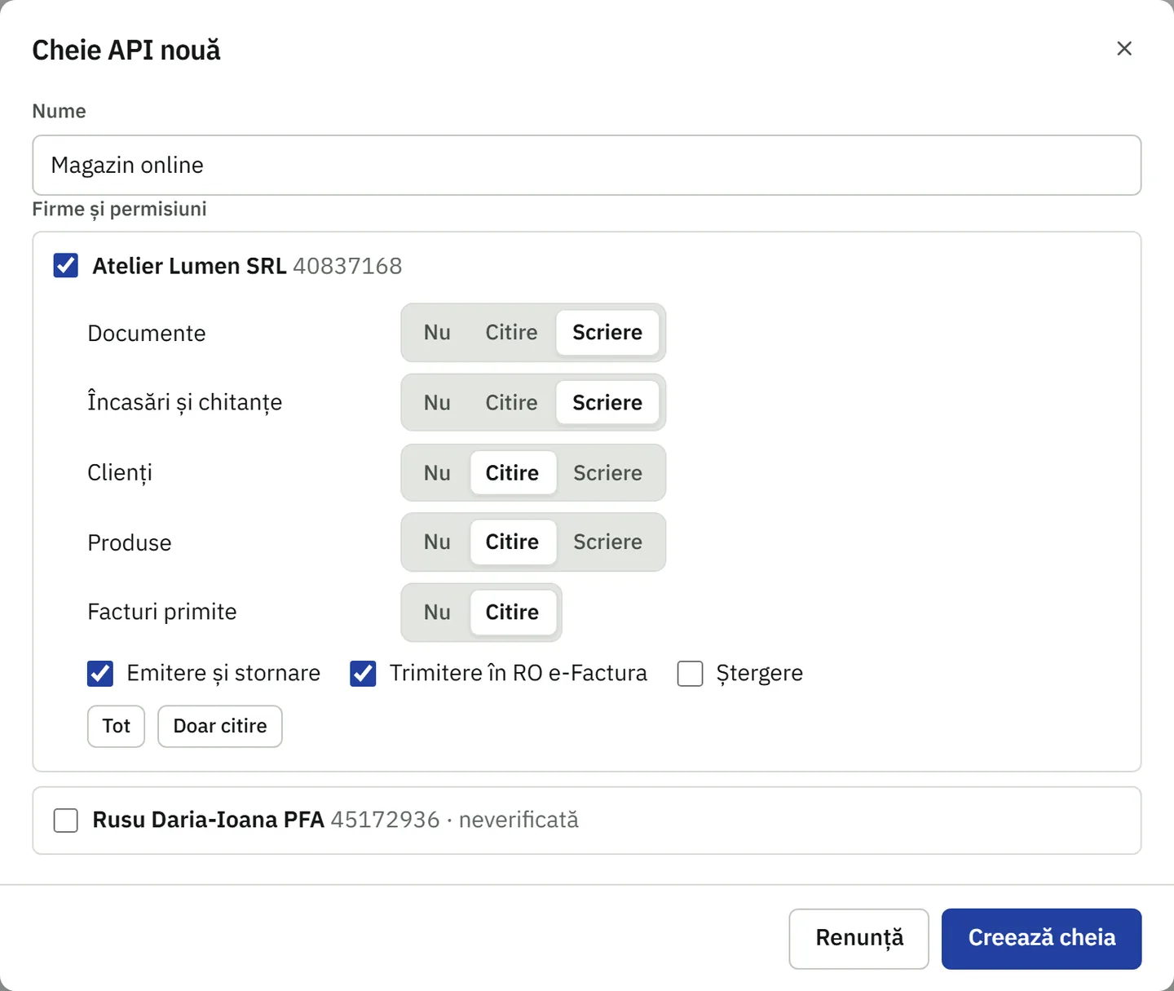The image size is (1174, 991).
Task: Click the Facturi primite row label
Action: pyautogui.click(x=162, y=613)
